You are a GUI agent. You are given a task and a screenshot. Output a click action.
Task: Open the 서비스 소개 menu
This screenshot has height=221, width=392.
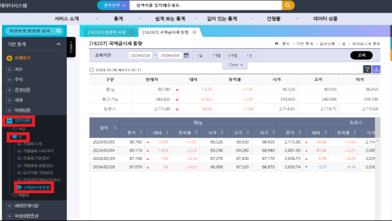tap(66, 19)
